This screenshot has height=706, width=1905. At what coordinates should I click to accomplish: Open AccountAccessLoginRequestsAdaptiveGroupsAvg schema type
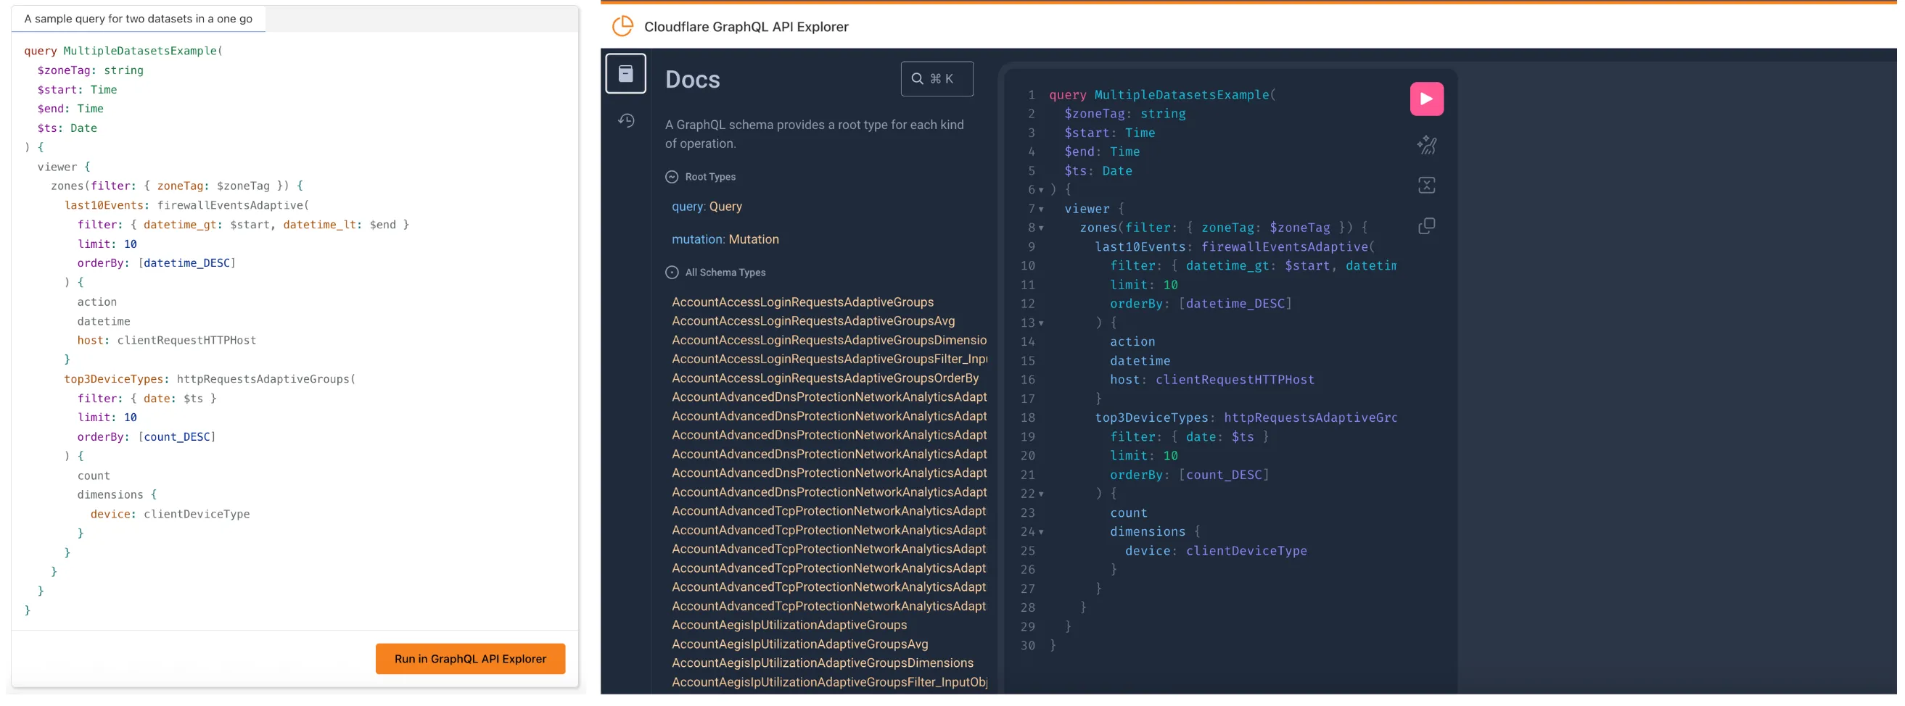click(x=812, y=321)
